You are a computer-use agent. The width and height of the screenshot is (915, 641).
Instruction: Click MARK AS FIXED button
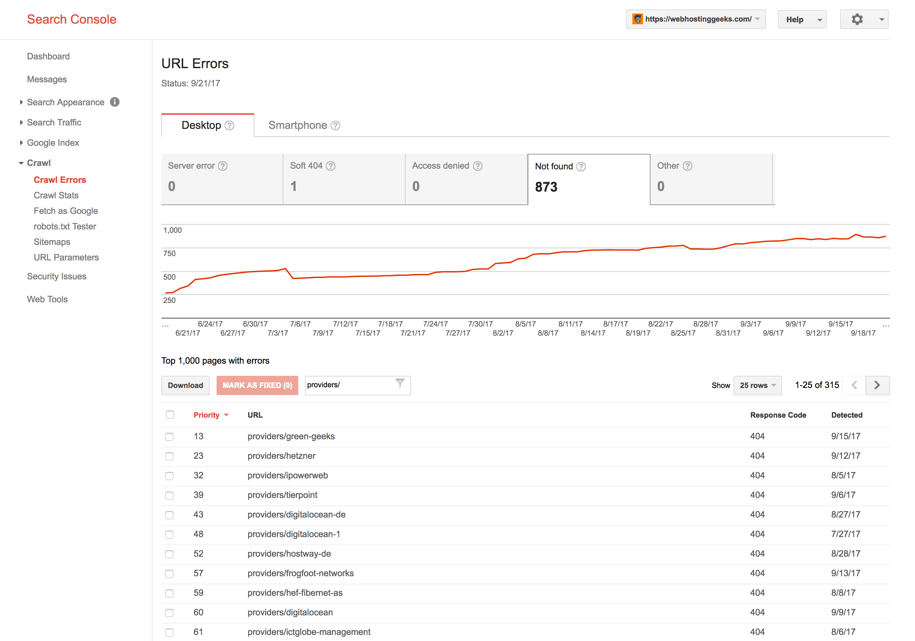[x=257, y=385]
